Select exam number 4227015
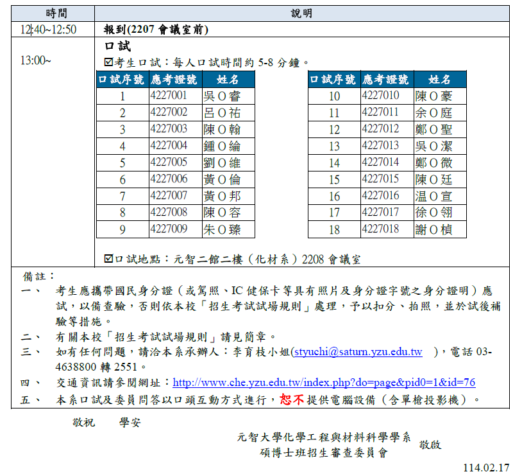The height and width of the screenshot is (474, 522). pyautogui.click(x=380, y=179)
